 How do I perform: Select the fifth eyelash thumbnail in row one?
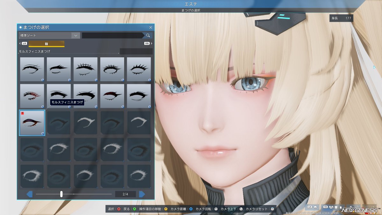[139, 69]
